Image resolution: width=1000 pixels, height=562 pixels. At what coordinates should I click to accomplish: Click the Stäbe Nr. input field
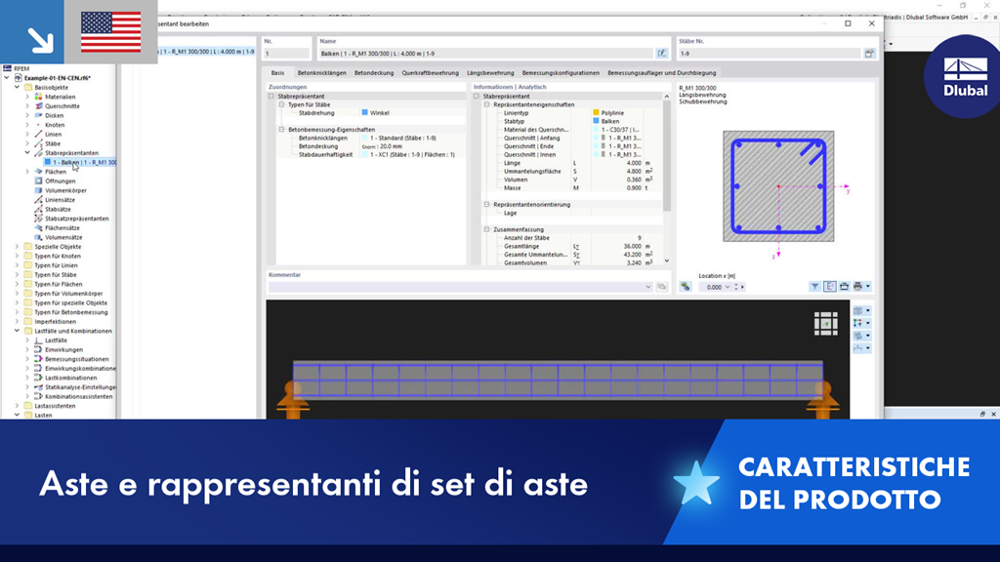tap(770, 54)
